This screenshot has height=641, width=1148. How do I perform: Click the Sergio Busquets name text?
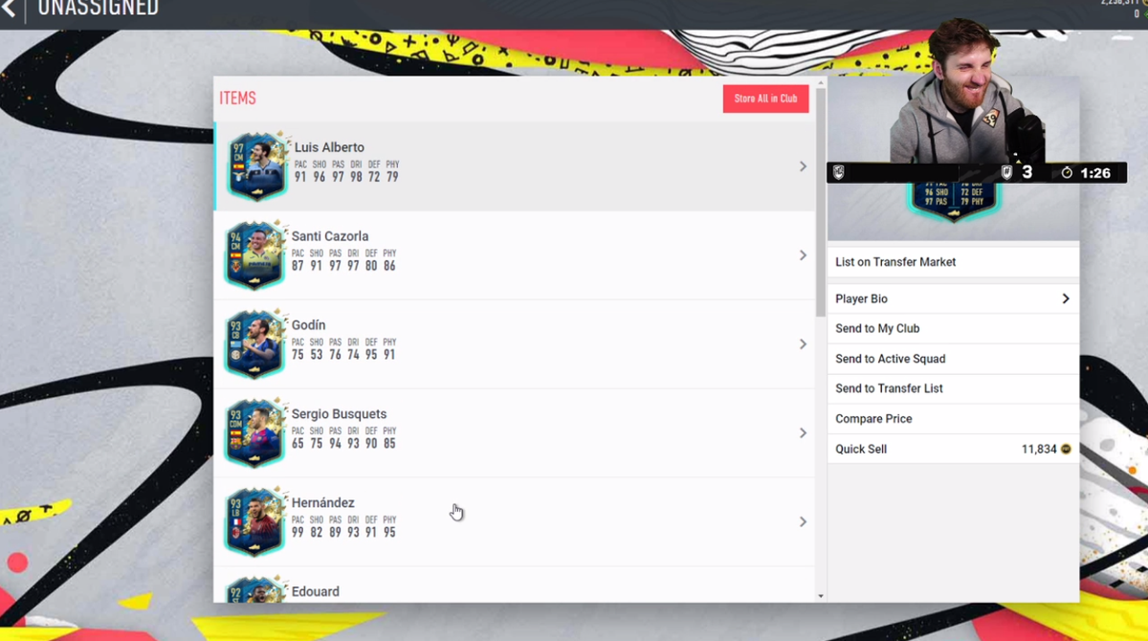click(340, 414)
